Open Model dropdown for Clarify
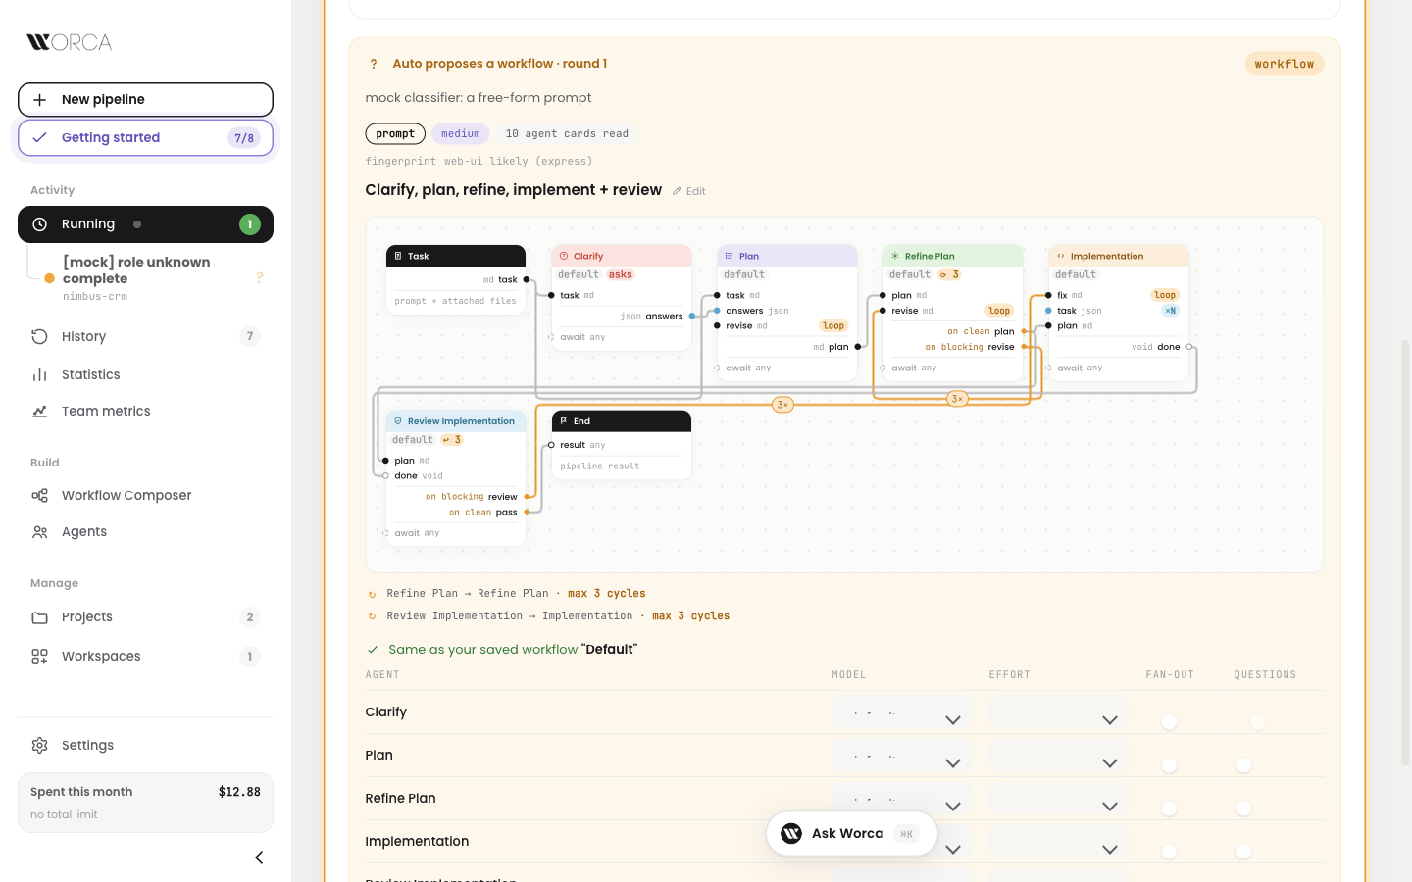Image resolution: width=1412 pixels, height=882 pixels. [x=902, y=712]
